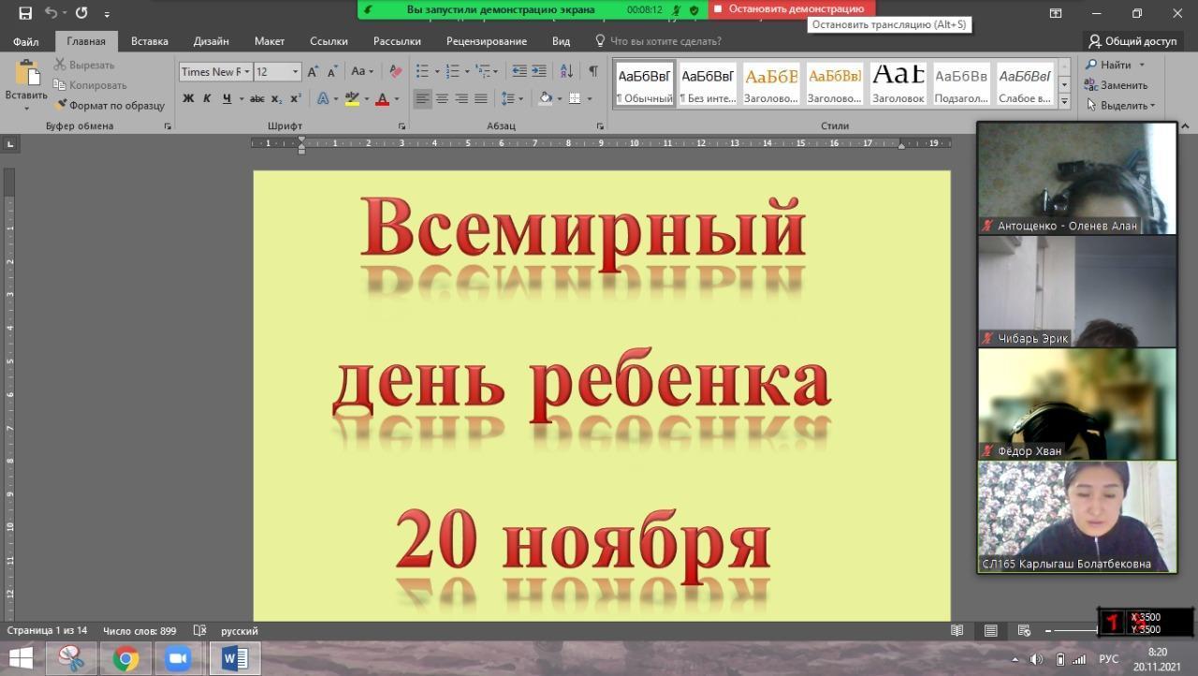Click the superscript x² icon
Image resolution: width=1198 pixels, height=676 pixels.
tap(296, 99)
